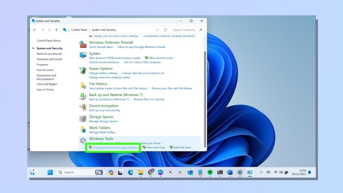Screen dimensions: 343x193
Task: Click the System monitor icon
Action: coord(83,55)
